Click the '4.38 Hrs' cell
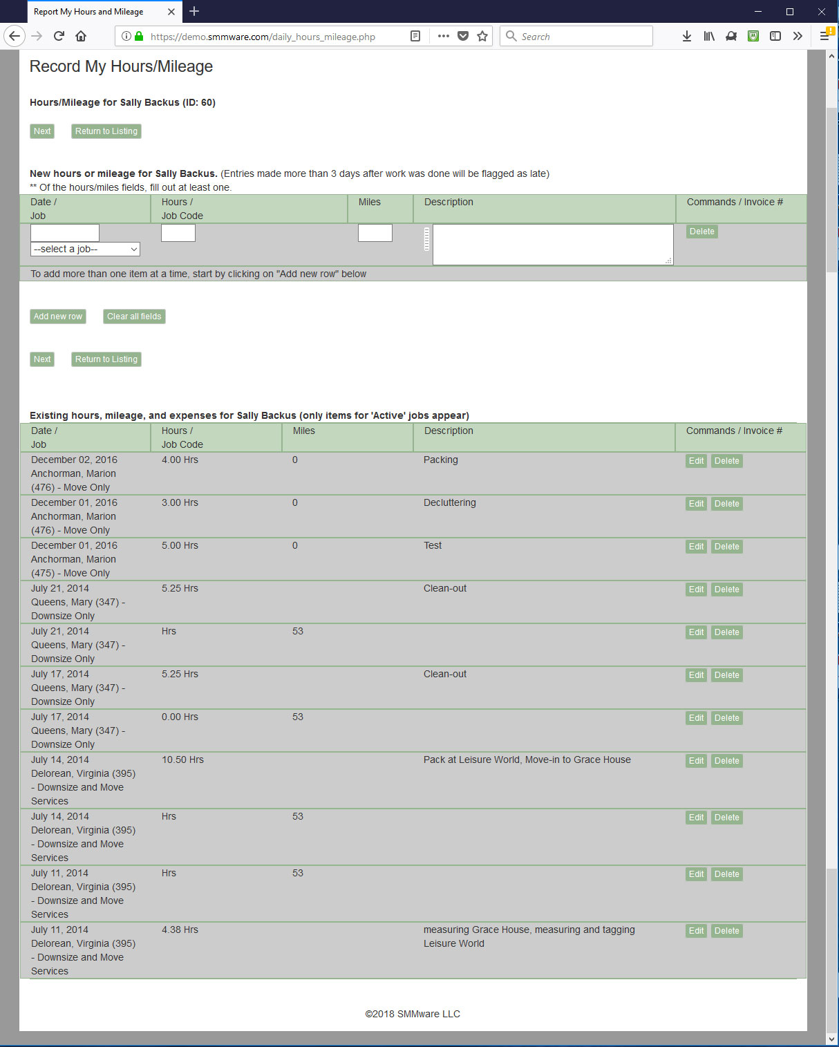Viewport: 839px width, 1047px height. tap(180, 930)
